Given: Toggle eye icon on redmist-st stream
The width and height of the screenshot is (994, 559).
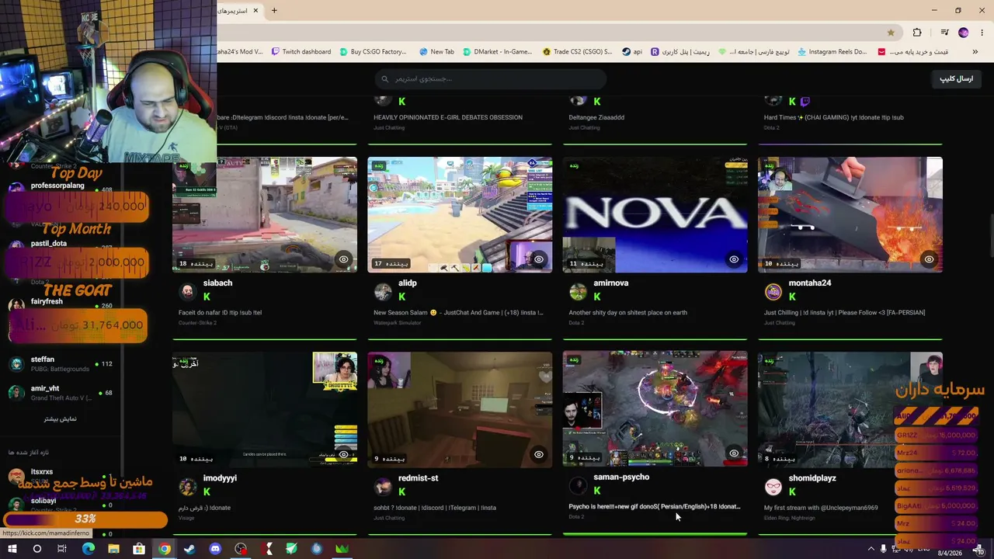Looking at the screenshot, I should (539, 454).
